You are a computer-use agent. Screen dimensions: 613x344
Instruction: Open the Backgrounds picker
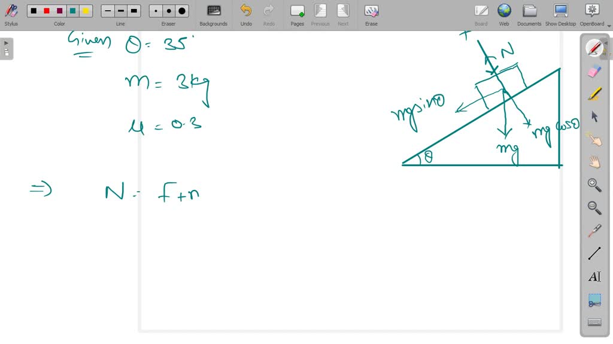214,15
